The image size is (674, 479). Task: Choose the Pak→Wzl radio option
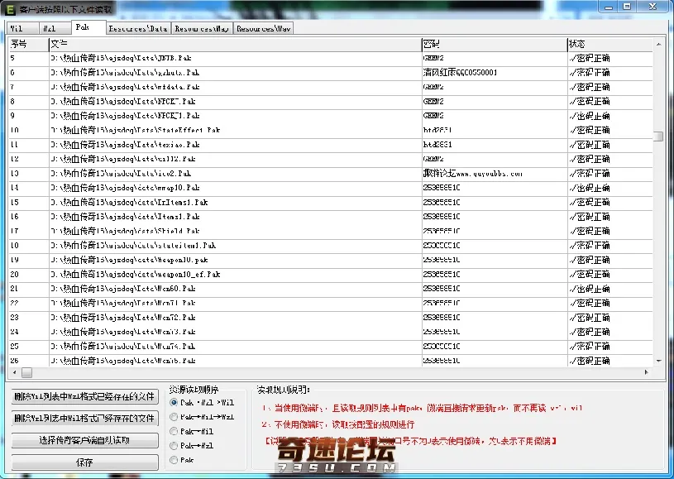192,445
